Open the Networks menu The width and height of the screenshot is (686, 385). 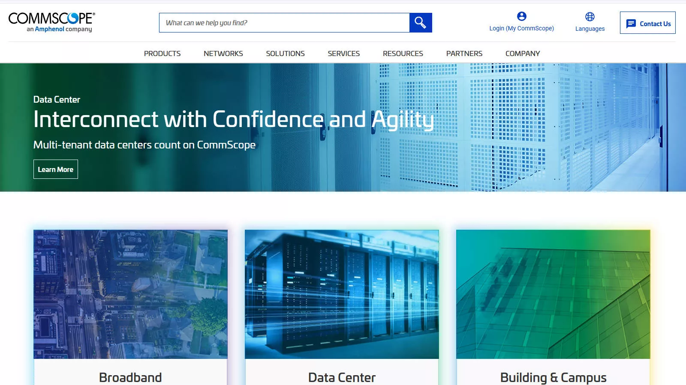tap(223, 53)
